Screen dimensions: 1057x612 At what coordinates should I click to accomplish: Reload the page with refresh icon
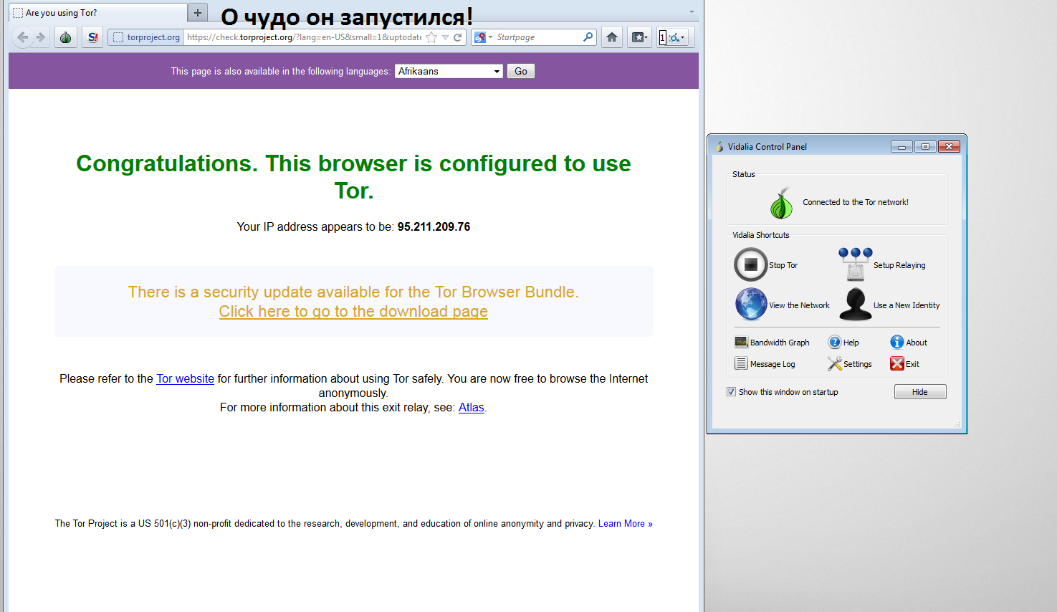coord(457,37)
